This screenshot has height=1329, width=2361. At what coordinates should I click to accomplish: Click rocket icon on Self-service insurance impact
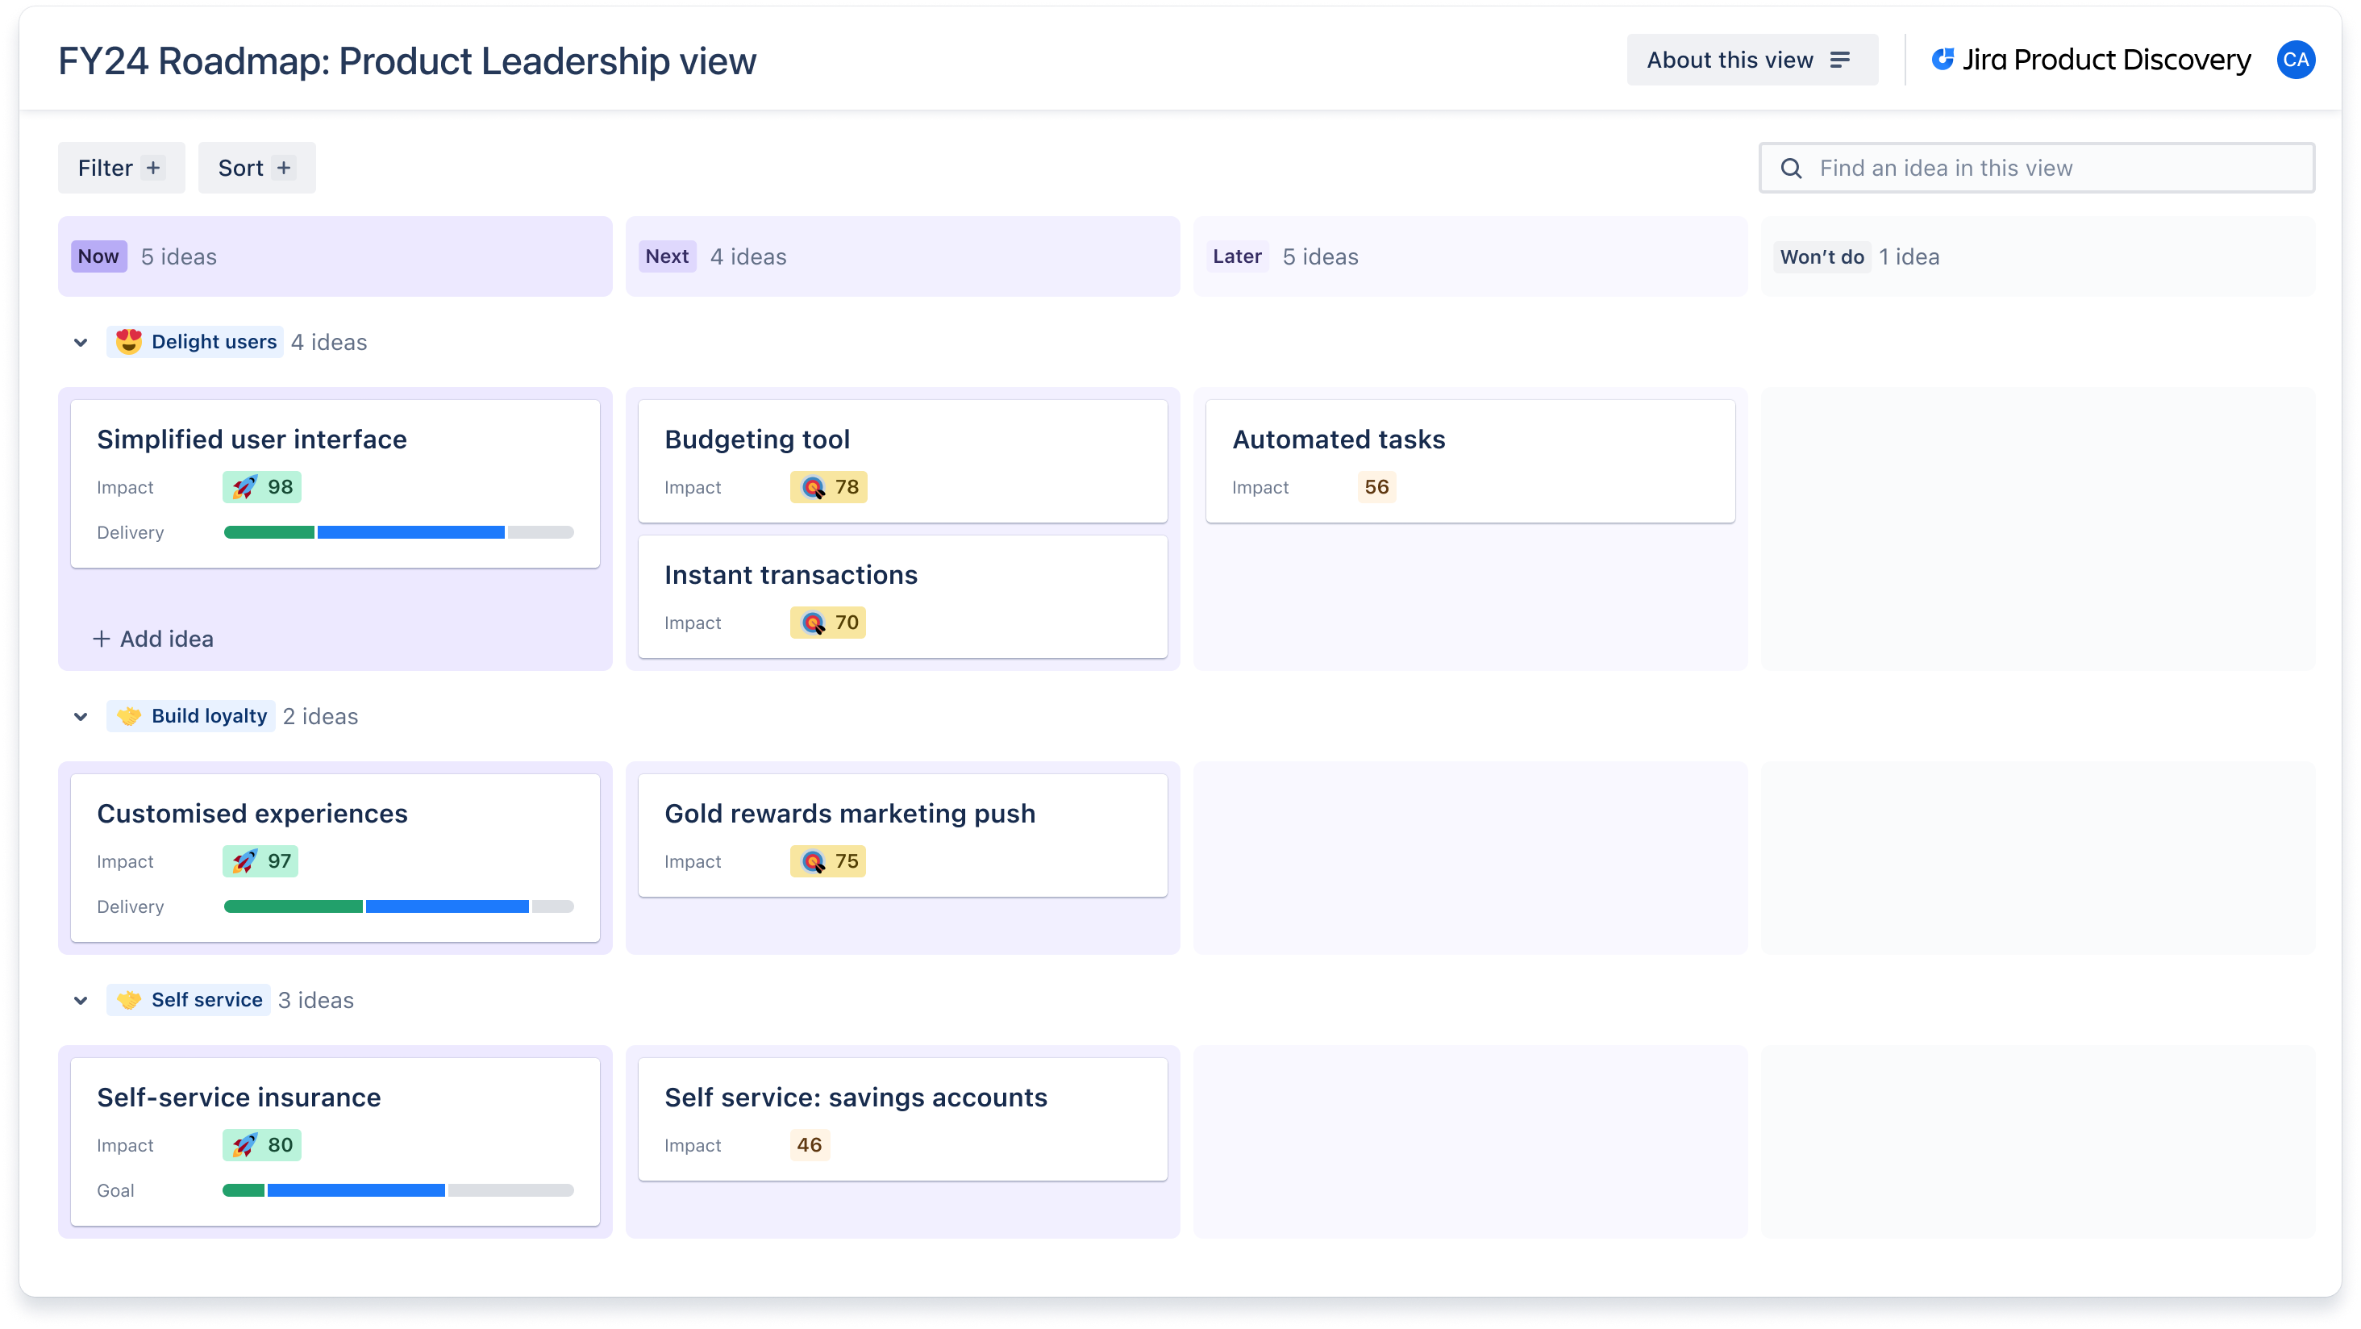coord(244,1145)
